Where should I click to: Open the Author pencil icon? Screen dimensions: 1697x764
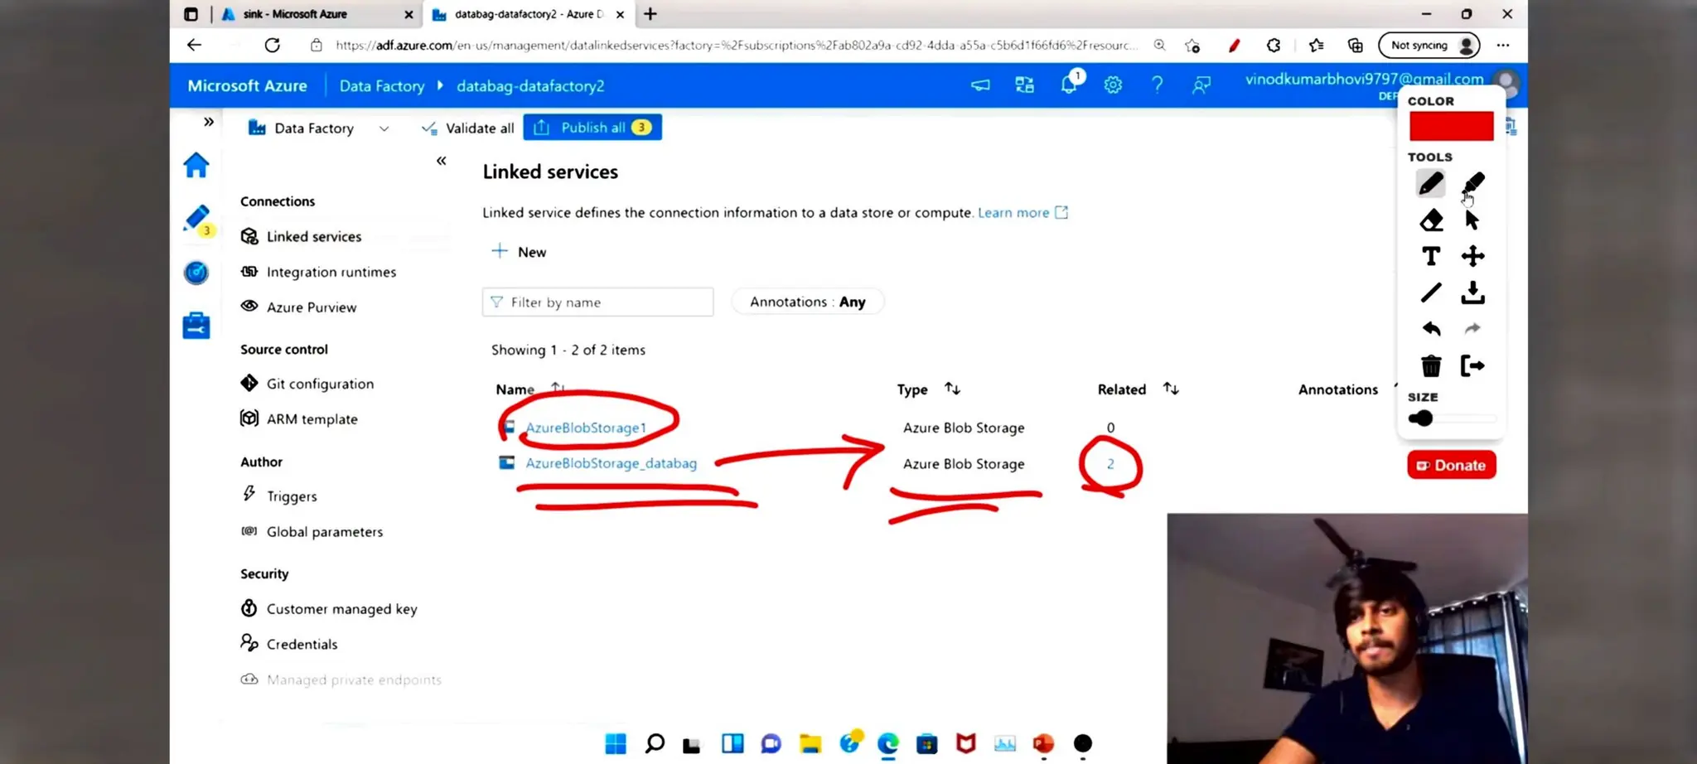(x=197, y=220)
